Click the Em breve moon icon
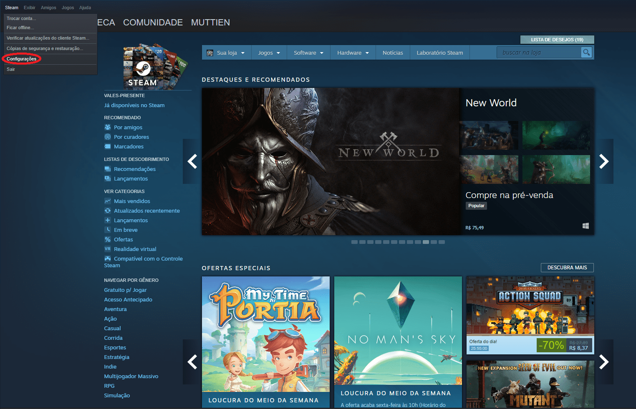Viewport: 636px width, 409px height. point(108,230)
